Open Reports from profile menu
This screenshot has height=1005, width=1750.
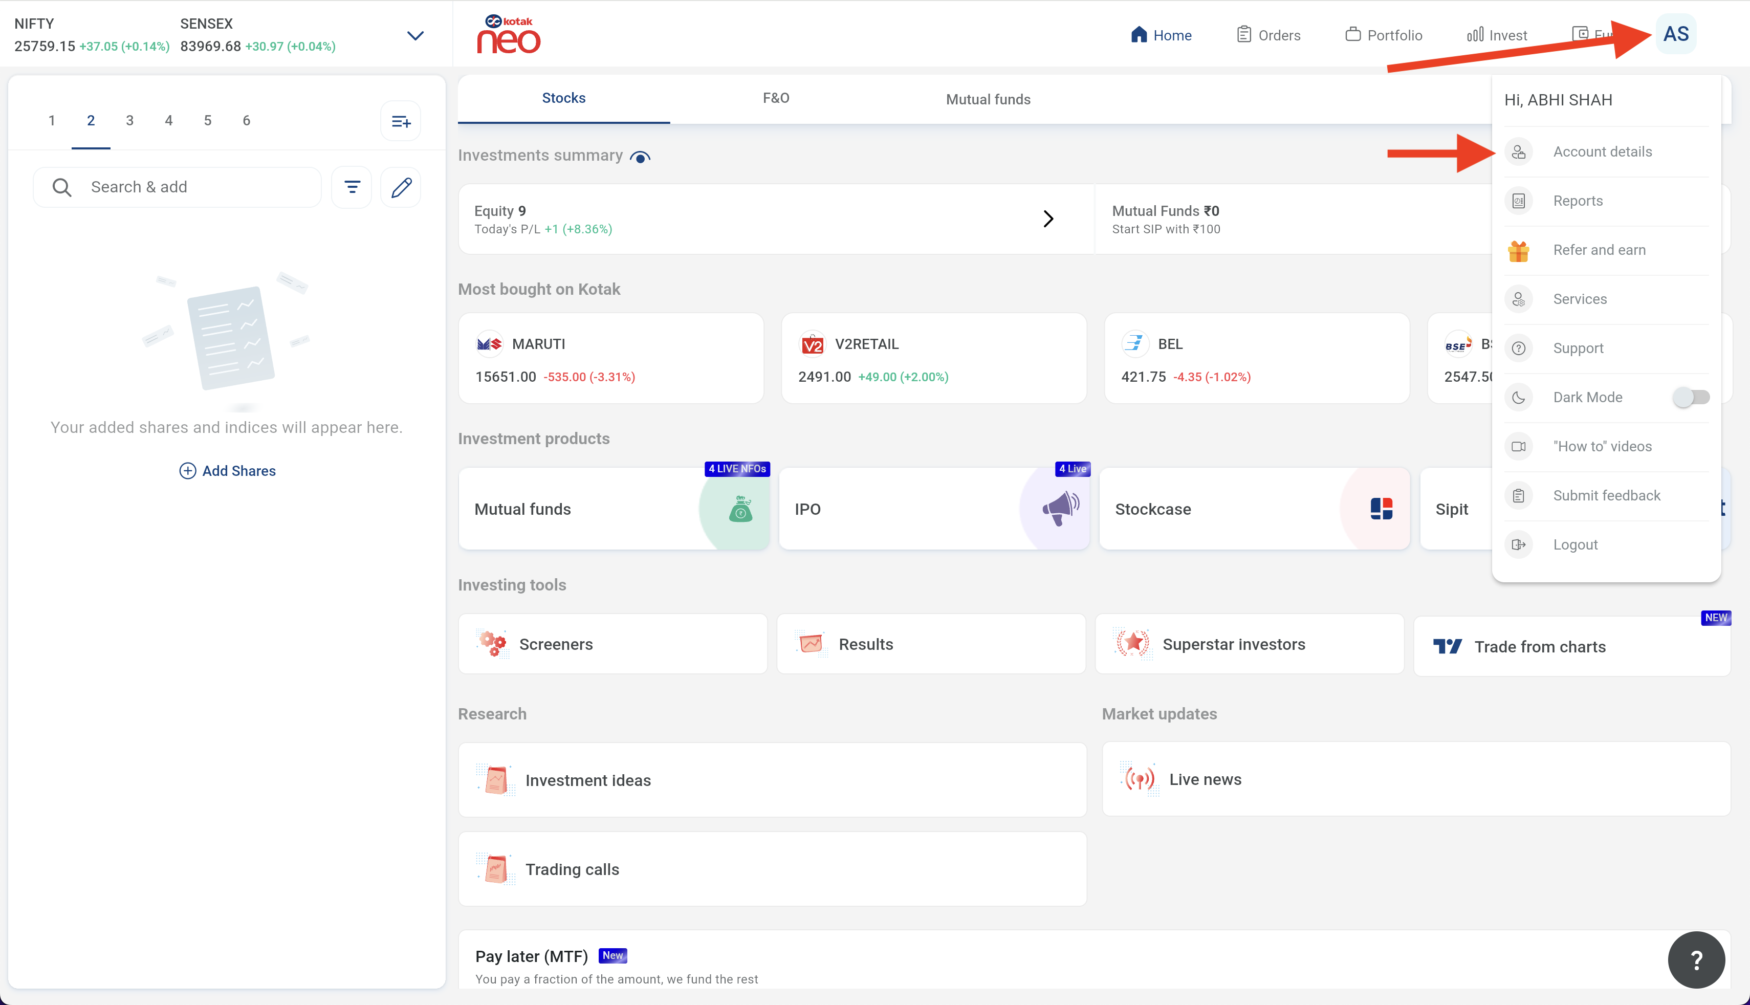click(1606, 201)
